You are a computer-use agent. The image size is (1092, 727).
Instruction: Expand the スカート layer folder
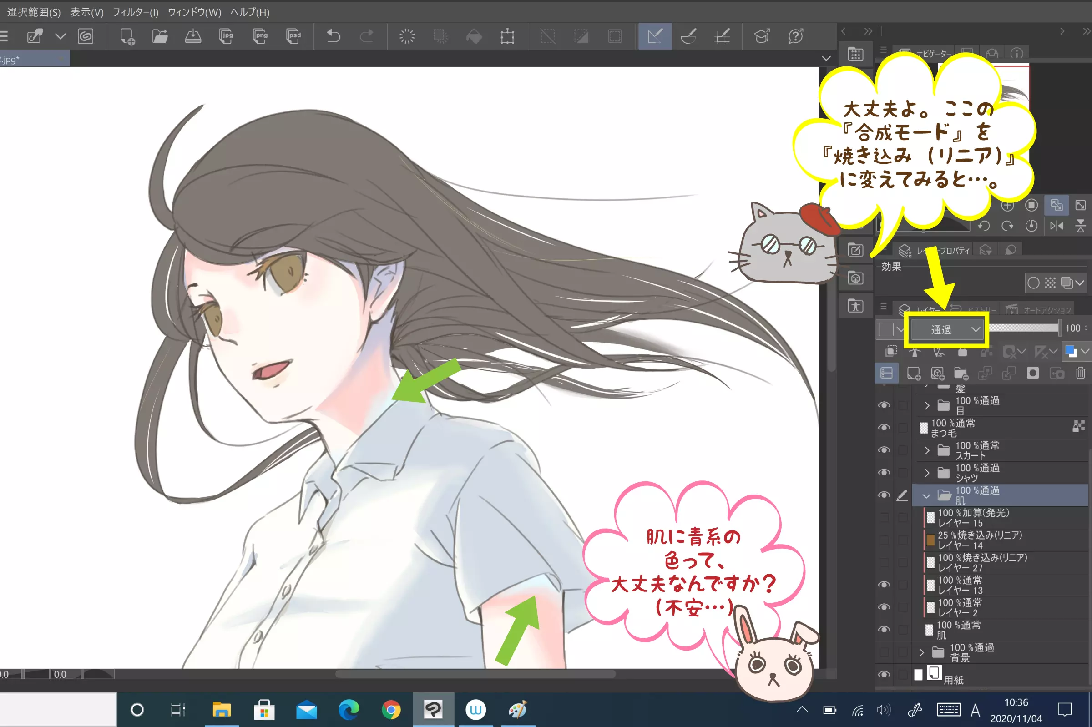(926, 451)
